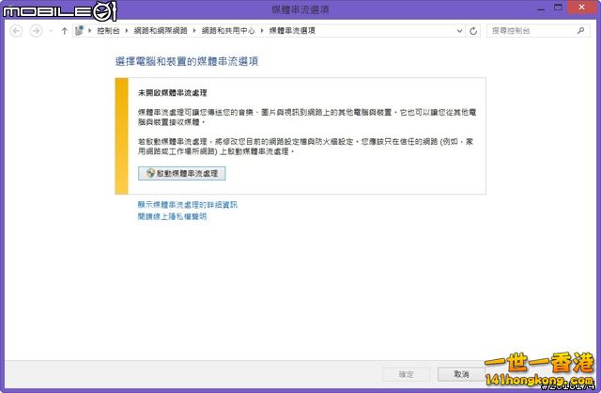Expand the address bar history dropdown
This screenshot has width=601, height=393.
(x=461, y=31)
